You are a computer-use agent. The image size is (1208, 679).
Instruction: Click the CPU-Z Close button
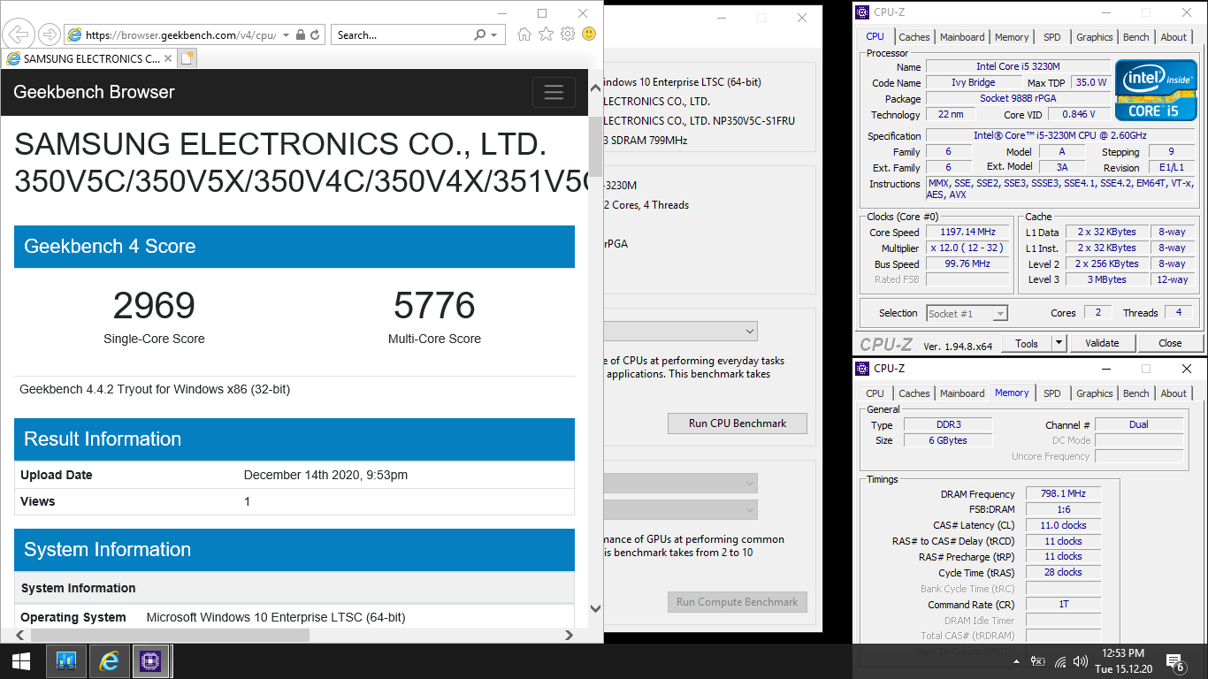(1170, 343)
